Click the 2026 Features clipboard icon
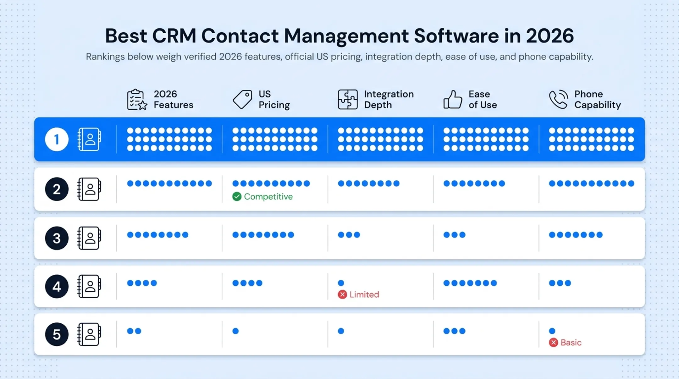The height and width of the screenshot is (379, 679). click(137, 99)
